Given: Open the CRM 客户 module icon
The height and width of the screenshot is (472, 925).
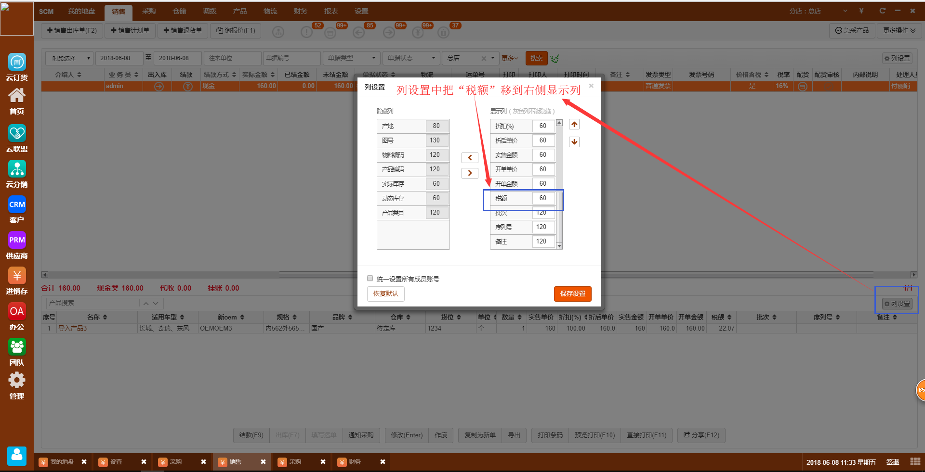Looking at the screenshot, I should (x=17, y=204).
